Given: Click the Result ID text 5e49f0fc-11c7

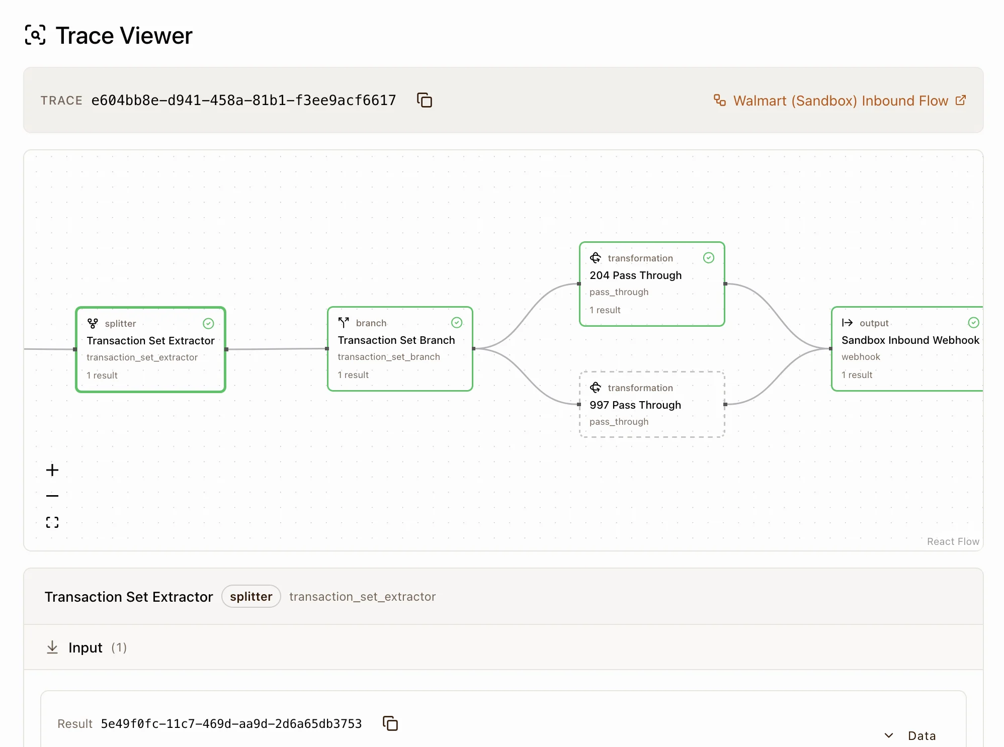Looking at the screenshot, I should [231, 724].
